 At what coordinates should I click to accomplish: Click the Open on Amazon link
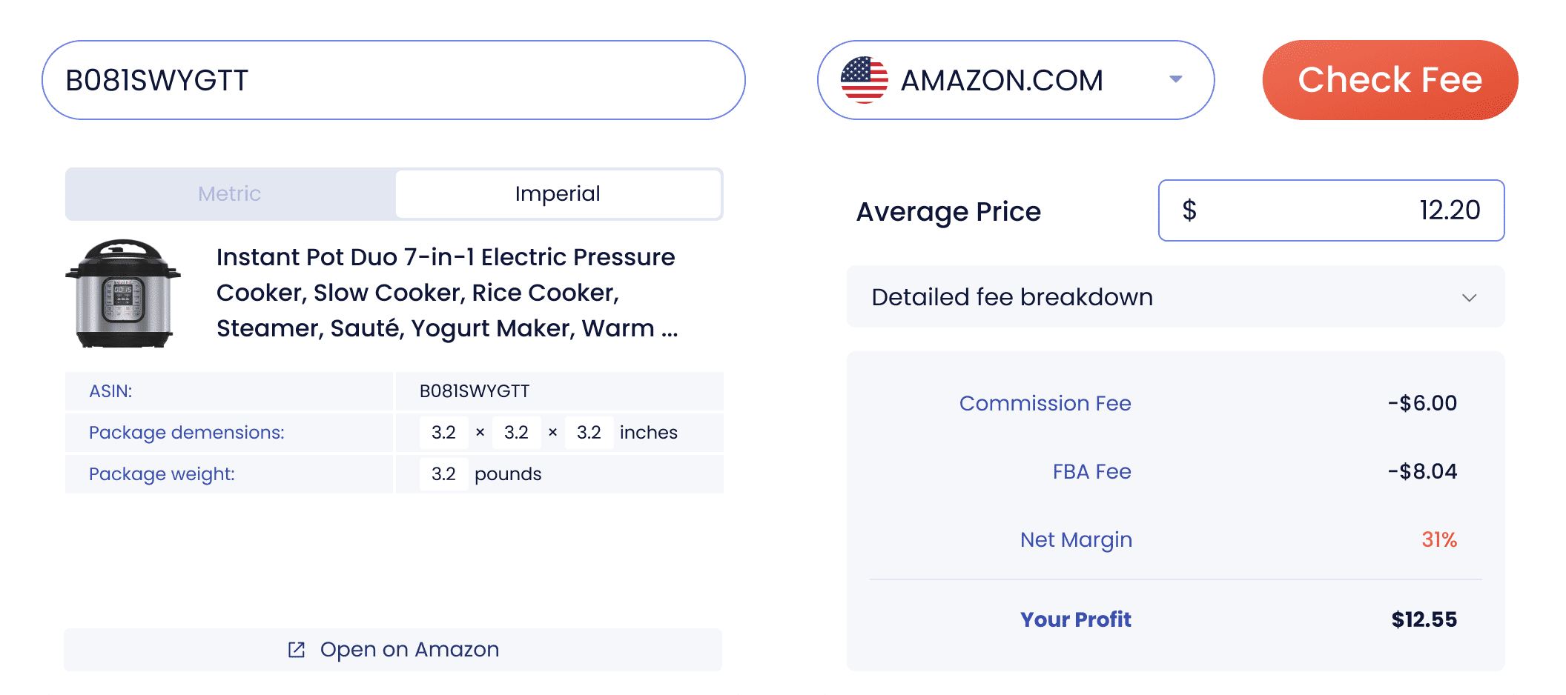[x=409, y=649]
